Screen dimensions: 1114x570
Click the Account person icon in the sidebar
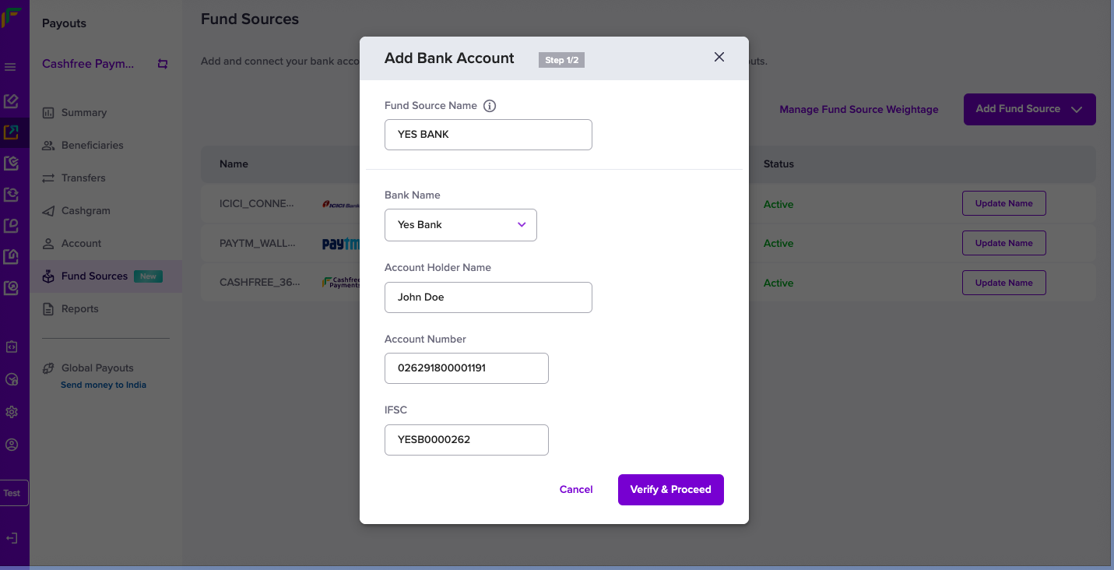(48, 244)
